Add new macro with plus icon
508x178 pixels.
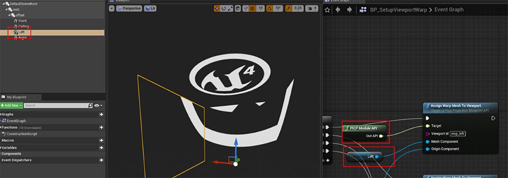pos(101,140)
